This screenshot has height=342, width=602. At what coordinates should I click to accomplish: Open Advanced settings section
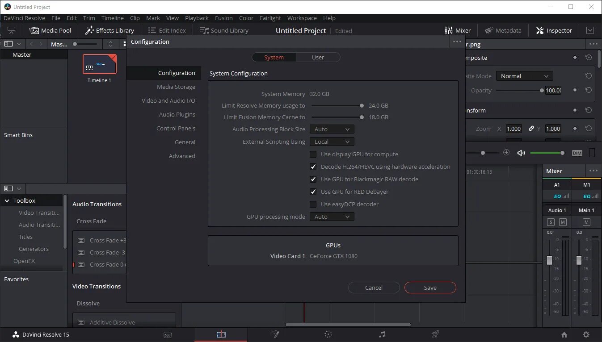pyautogui.click(x=182, y=156)
